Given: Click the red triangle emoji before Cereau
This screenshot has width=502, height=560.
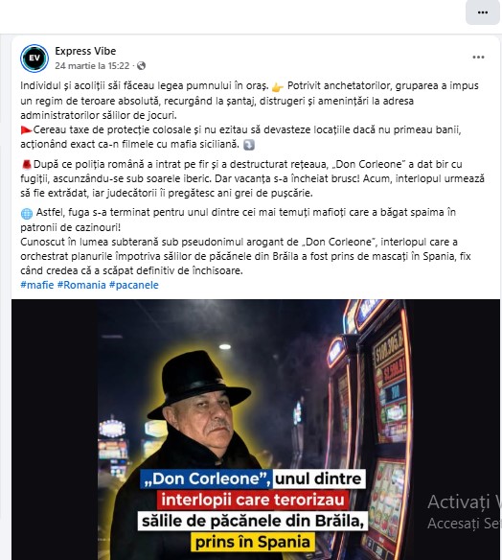Looking at the screenshot, I should (x=26, y=130).
